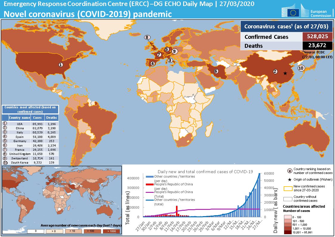Click the red China spike bar at 14/Feb
The image size is (335, 237).
tap(177, 211)
